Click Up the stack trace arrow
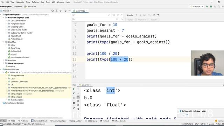The image size is (224, 126). pos(78,89)
